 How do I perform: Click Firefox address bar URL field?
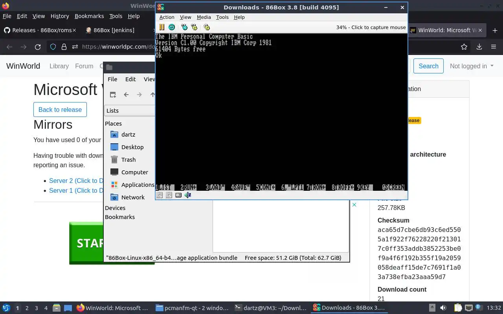(119, 47)
